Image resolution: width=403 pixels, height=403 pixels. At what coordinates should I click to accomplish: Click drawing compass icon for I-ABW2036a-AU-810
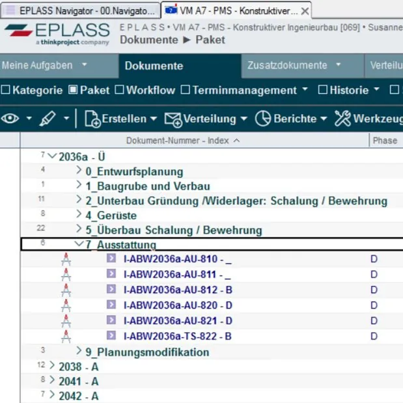coord(65,259)
